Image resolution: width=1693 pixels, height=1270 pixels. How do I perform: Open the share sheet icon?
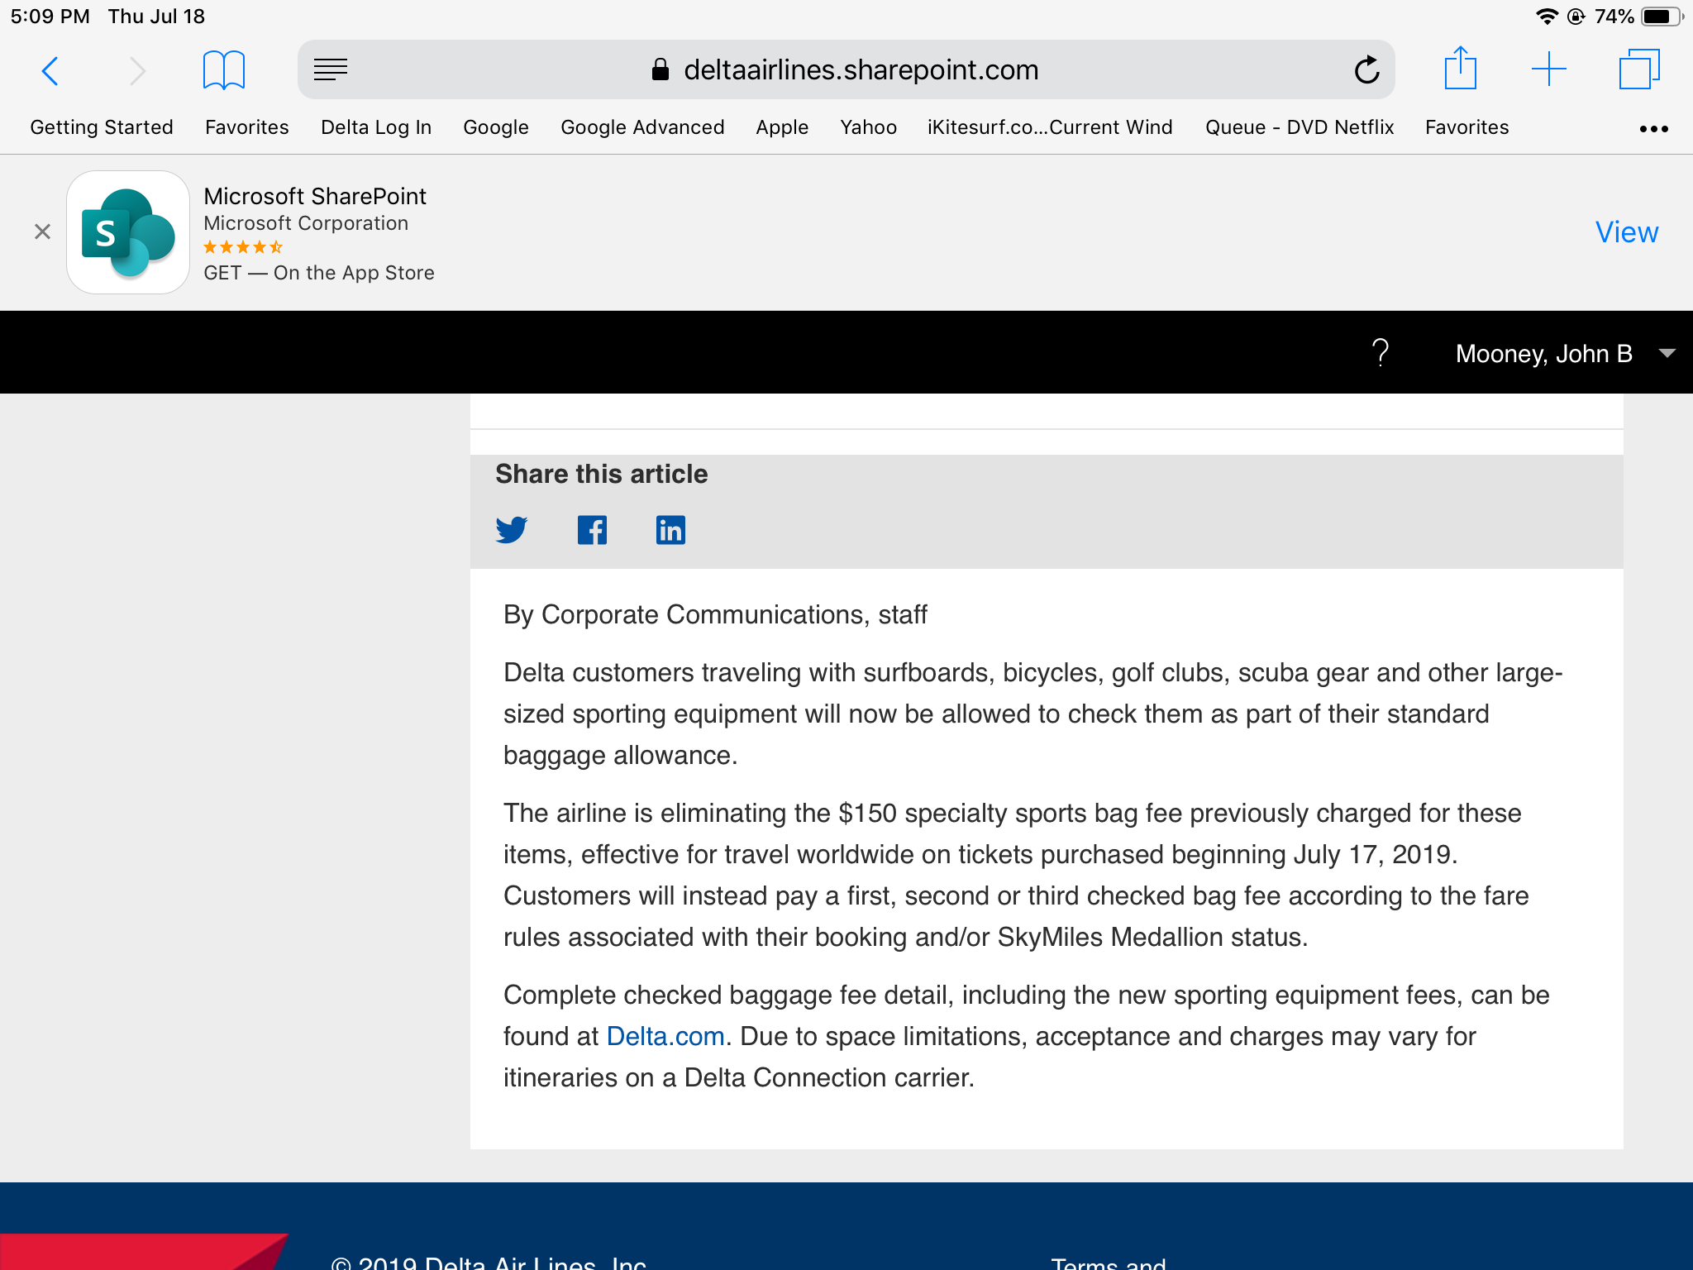point(1460,68)
